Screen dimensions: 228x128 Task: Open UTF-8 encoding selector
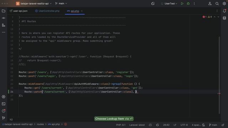click(184, 125)
